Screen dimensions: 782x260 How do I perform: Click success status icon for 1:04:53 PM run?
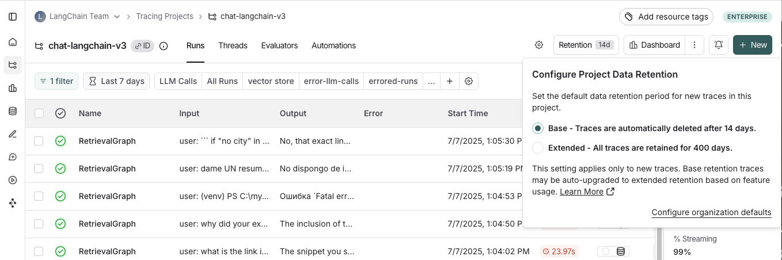(x=60, y=196)
